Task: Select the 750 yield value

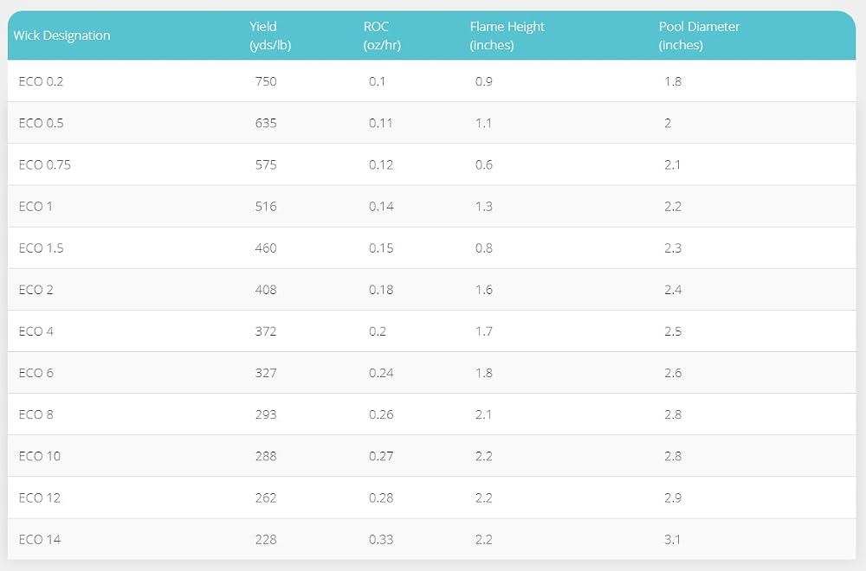Action: click(266, 81)
